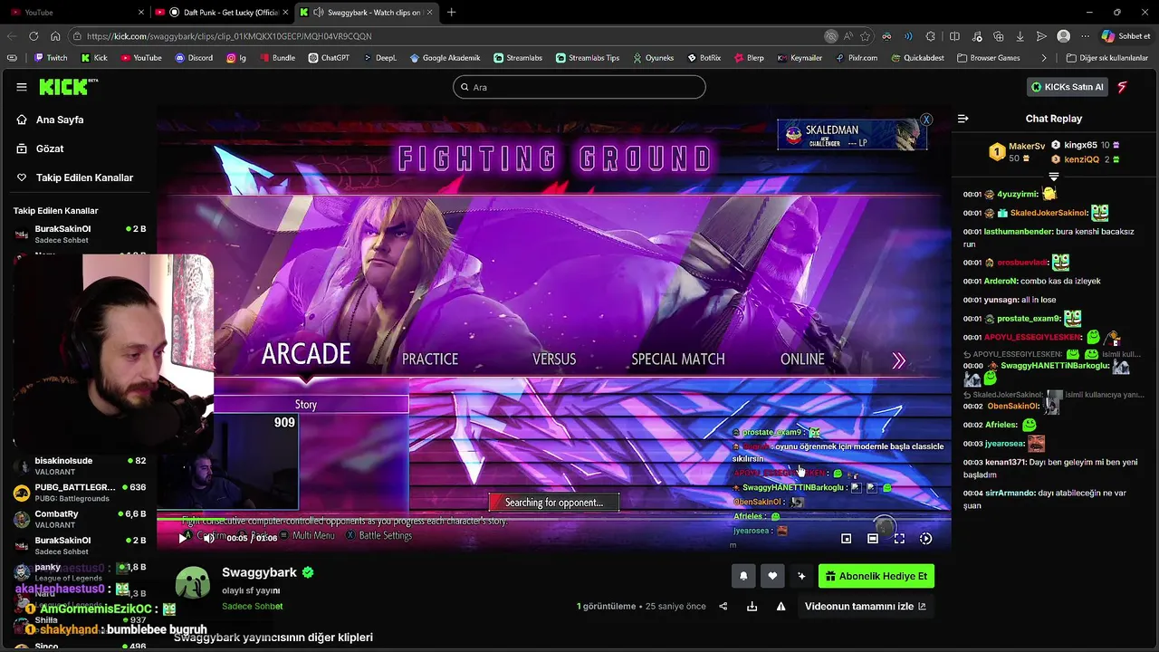This screenshot has width=1159, height=652.
Task: Share the clip using share icon
Action: 723,607
